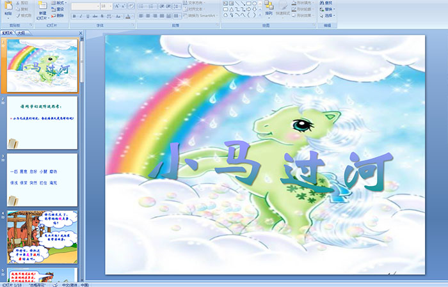This screenshot has height=287, width=448.
Task: Click the decrease indent icon
Action: 162,6
